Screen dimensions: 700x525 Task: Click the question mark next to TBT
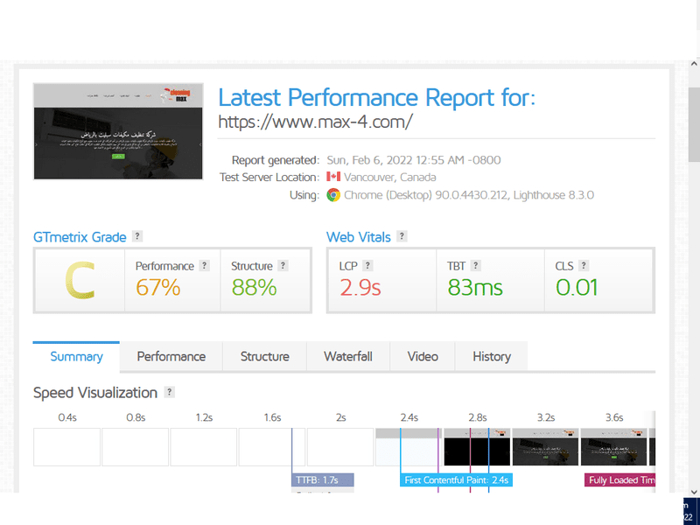click(x=475, y=266)
